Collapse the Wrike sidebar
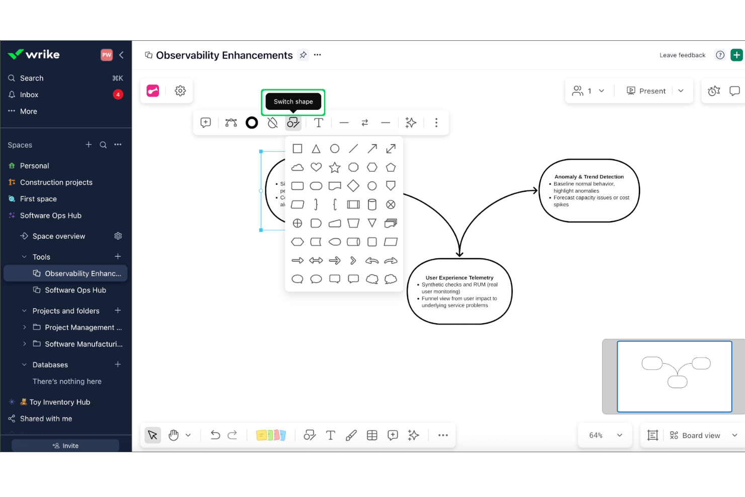745x497 pixels. pyautogui.click(x=121, y=55)
